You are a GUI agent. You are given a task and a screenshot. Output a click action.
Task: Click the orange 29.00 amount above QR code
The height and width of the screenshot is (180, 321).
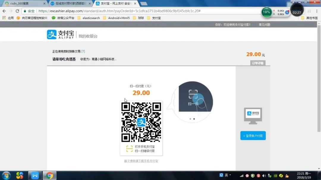coord(141,93)
